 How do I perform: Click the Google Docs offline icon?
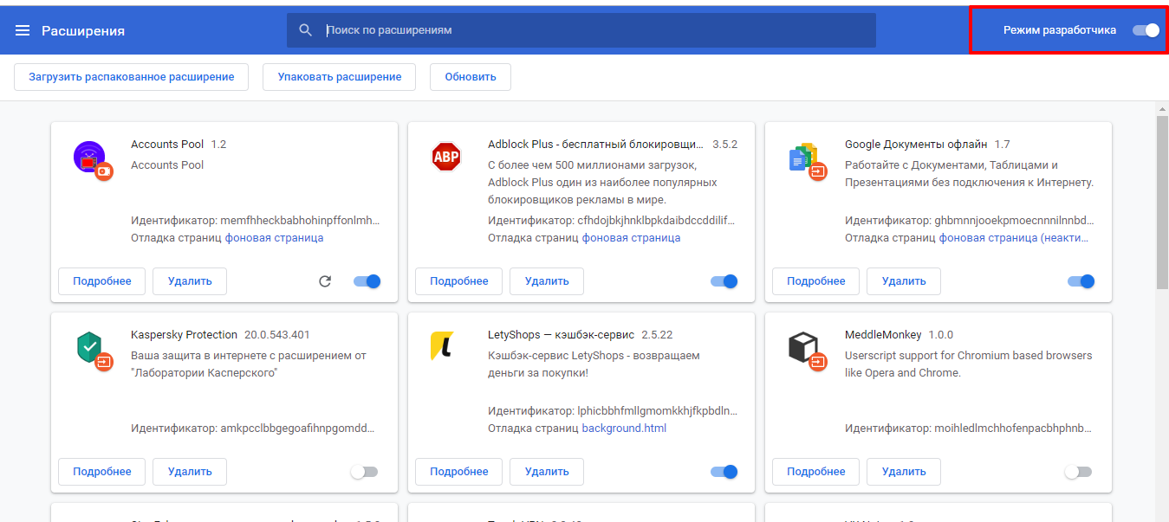tap(808, 160)
